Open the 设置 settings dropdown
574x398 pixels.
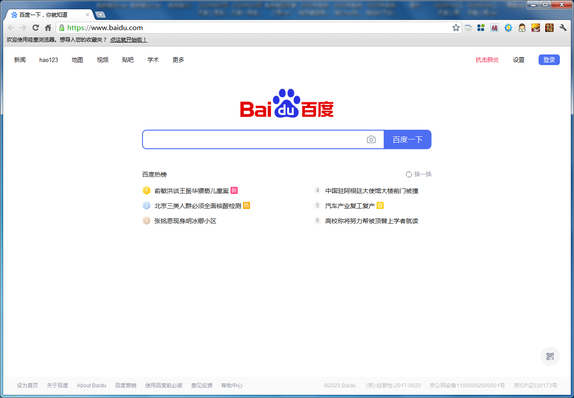coord(519,60)
